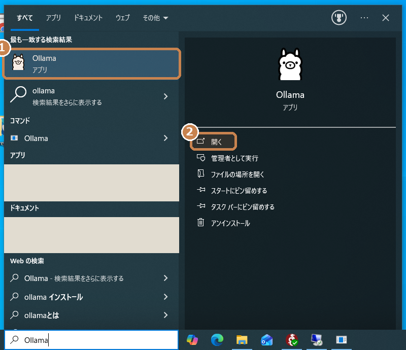Switch to the ドキュメント tab
Image resolution: width=406 pixels, height=350 pixels.
pos(88,18)
